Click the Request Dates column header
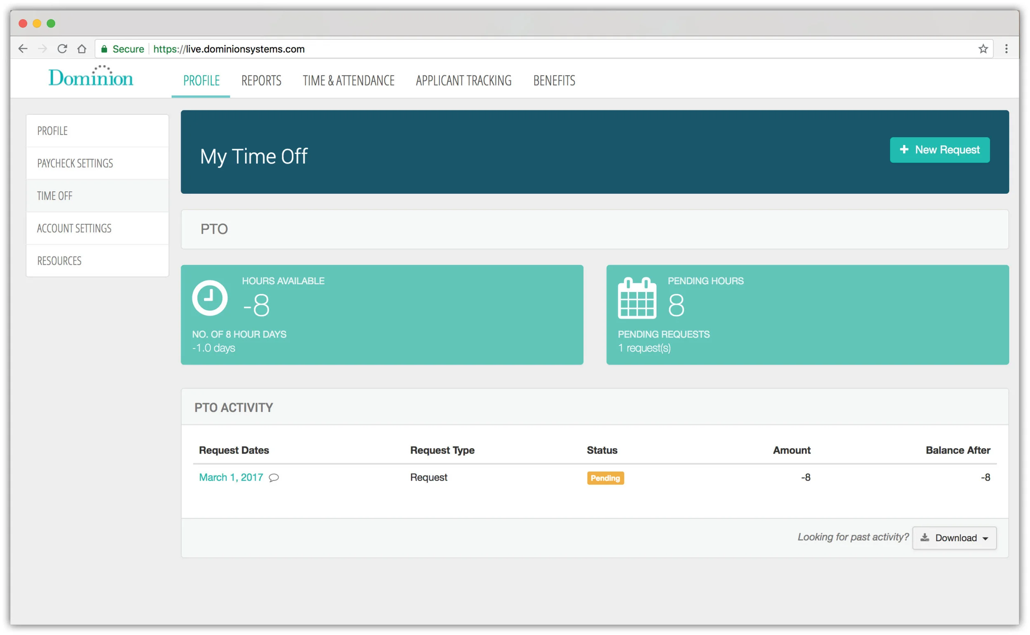Viewport: 1030px width, 635px height. point(234,450)
